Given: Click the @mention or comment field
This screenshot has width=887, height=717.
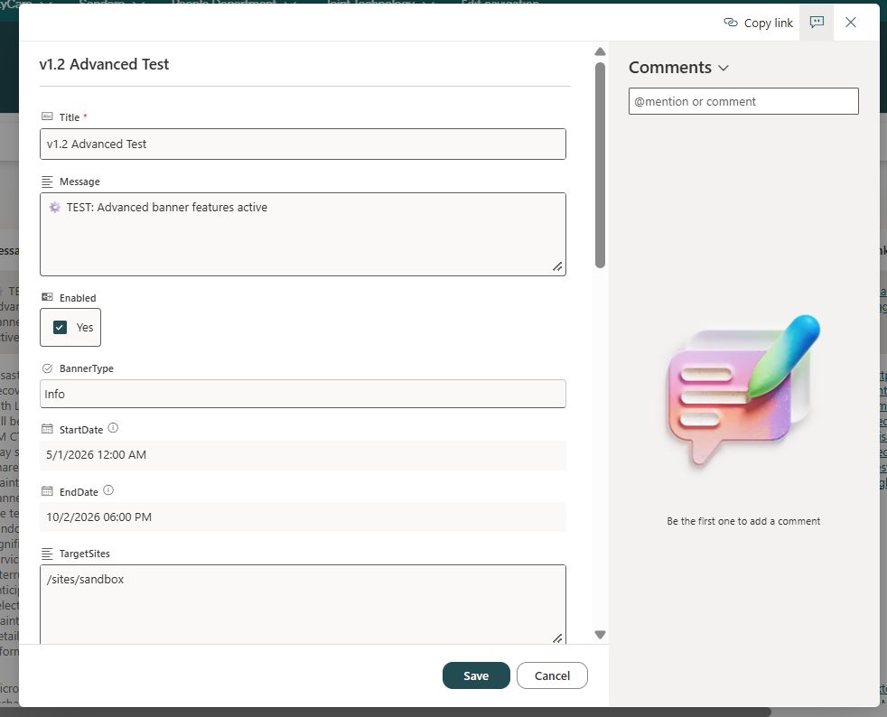Looking at the screenshot, I should [x=743, y=101].
